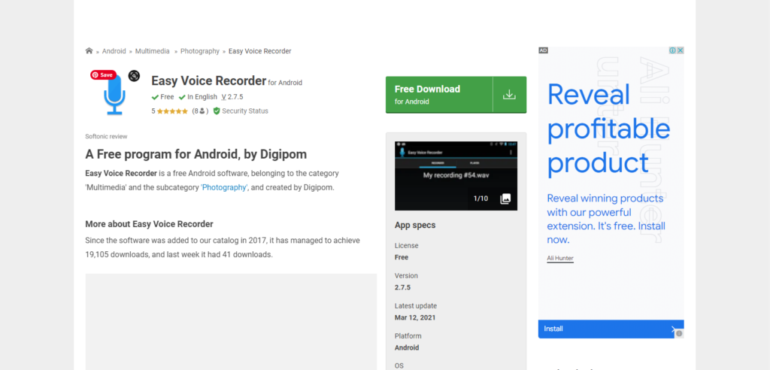Open the 'Photography' subcategory link in review
This screenshot has height=370, width=770.
coord(224,187)
